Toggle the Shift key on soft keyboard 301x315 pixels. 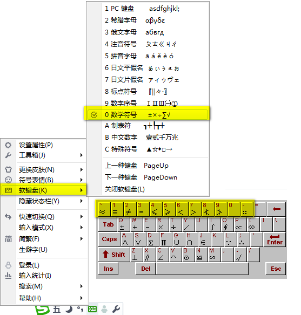(114, 255)
